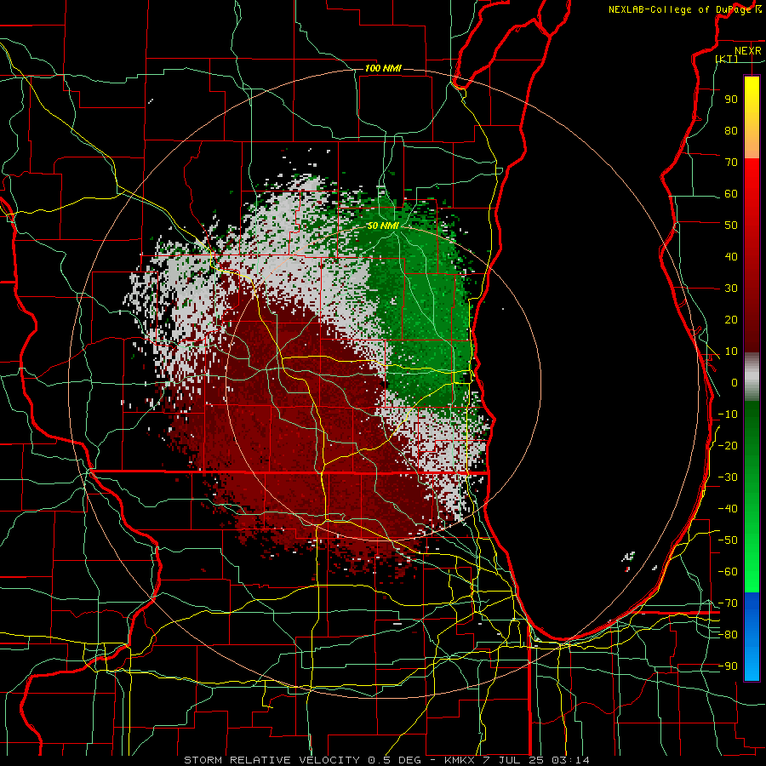Screen dimensions: 766x766
Task: Click the -70 value on the velocity scale
Action: click(728, 603)
